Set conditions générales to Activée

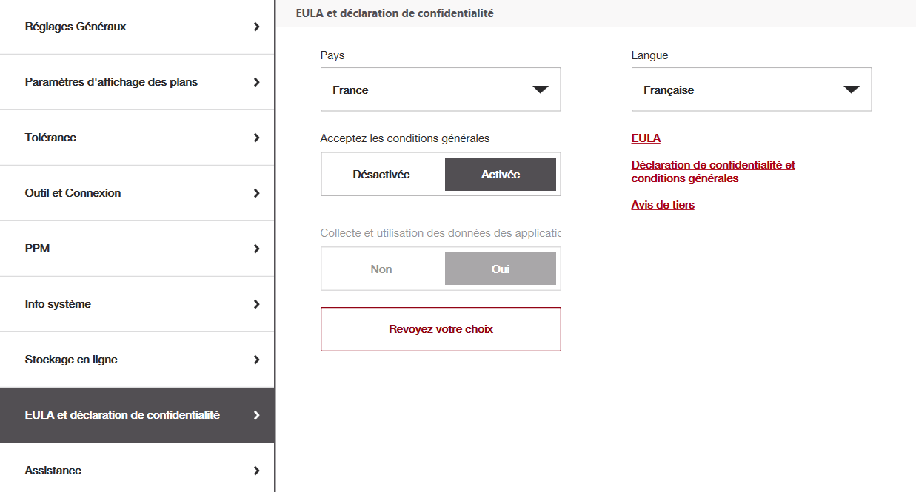[x=501, y=175]
